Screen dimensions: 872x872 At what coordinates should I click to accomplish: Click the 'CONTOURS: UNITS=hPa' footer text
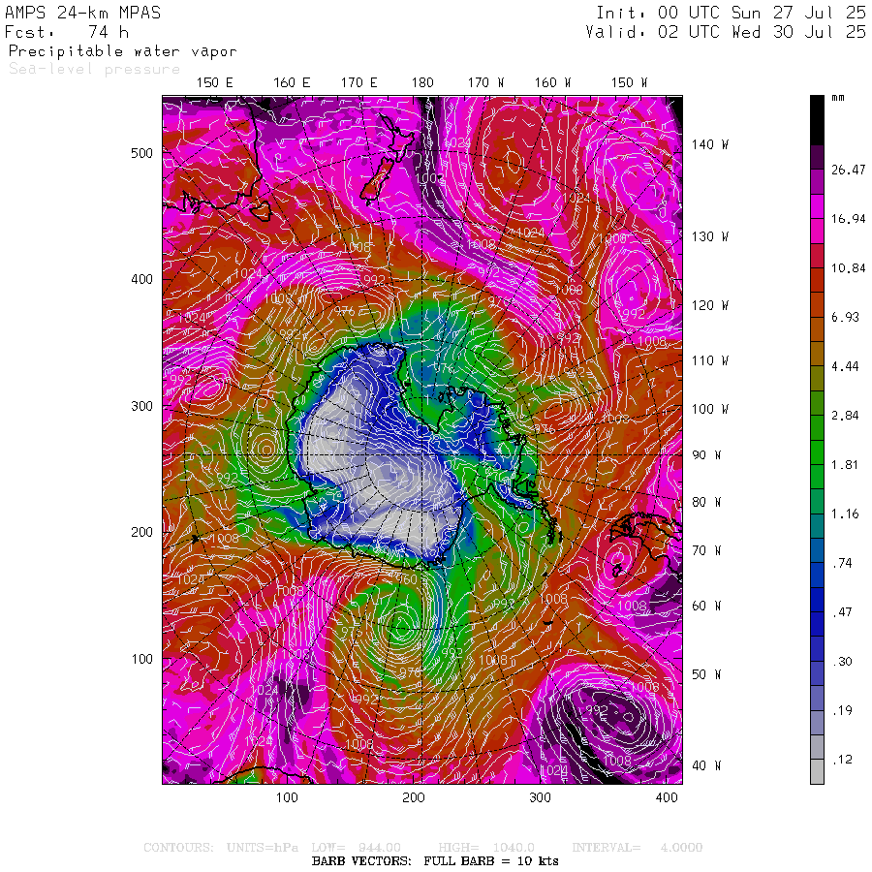221,848
